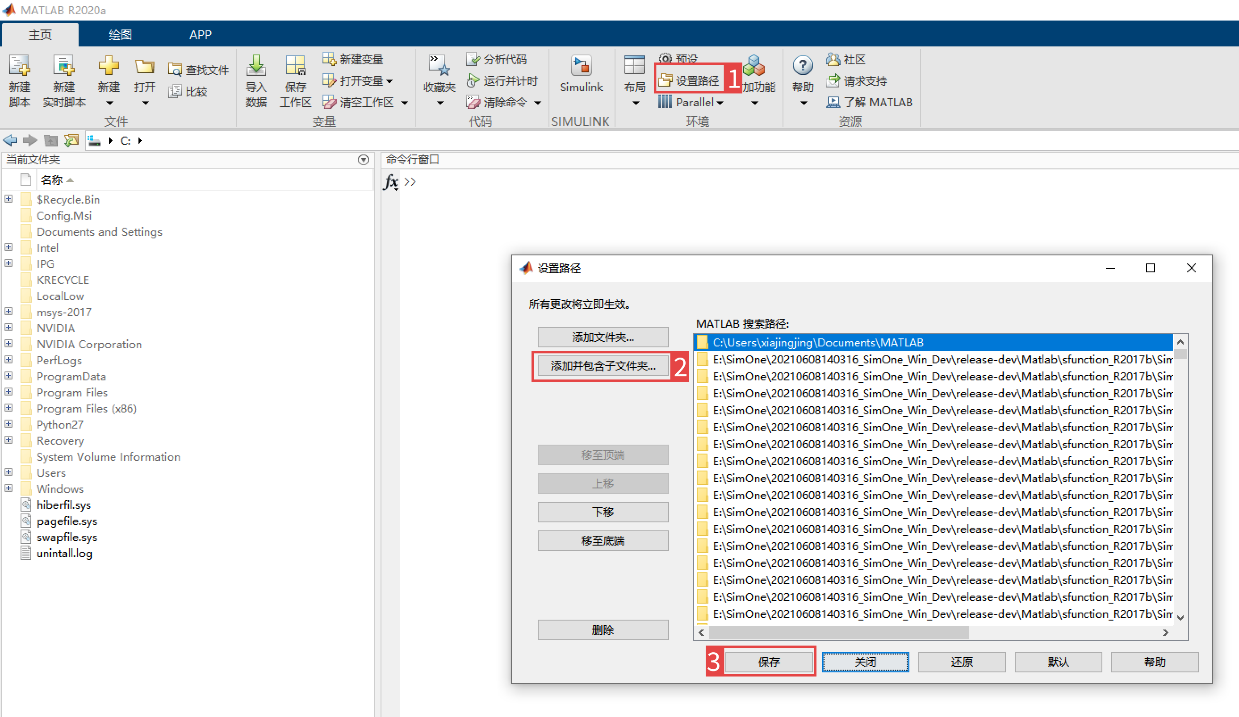The height and width of the screenshot is (717, 1239).
Task: Click 查找文件 (Find Files) in the ribbon
Action: tap(198, 70)
